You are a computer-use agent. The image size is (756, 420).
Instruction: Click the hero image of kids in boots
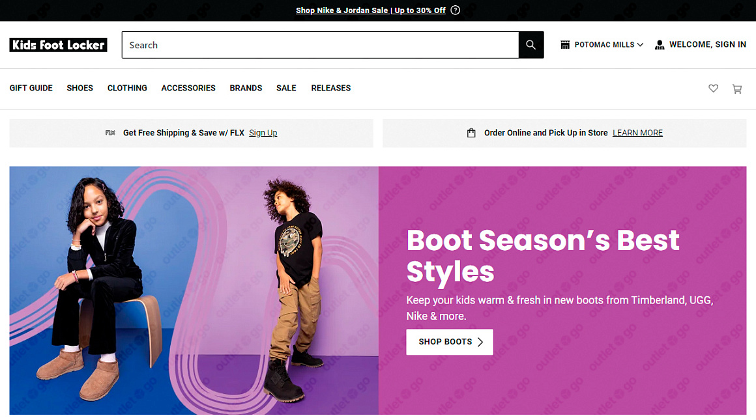194,290
